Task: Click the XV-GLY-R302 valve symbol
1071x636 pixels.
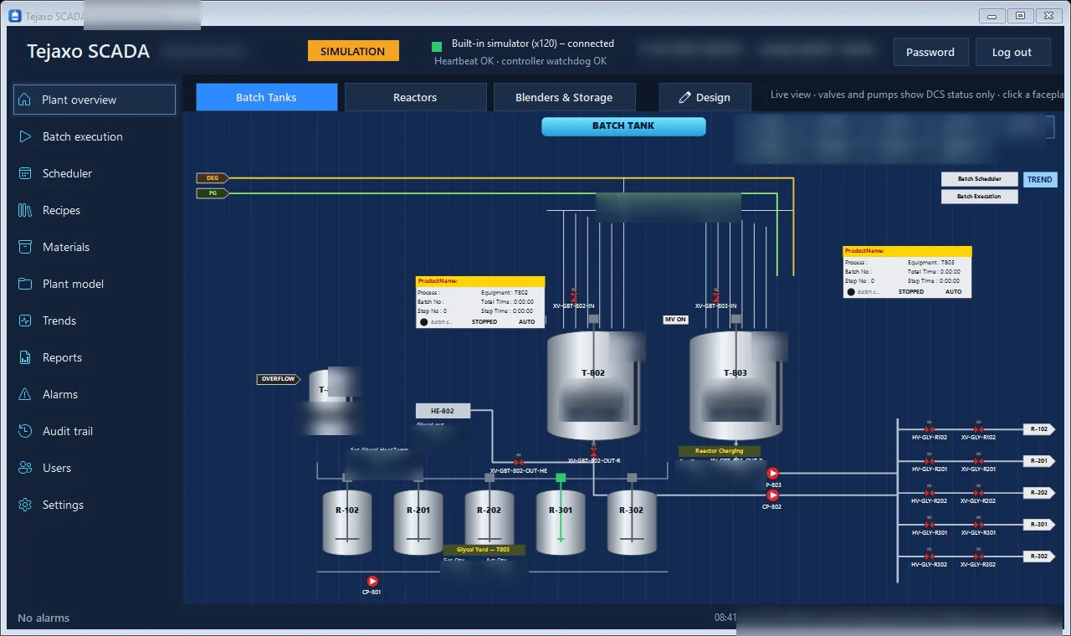Action: pyautogui.click(x=978, y=556)
